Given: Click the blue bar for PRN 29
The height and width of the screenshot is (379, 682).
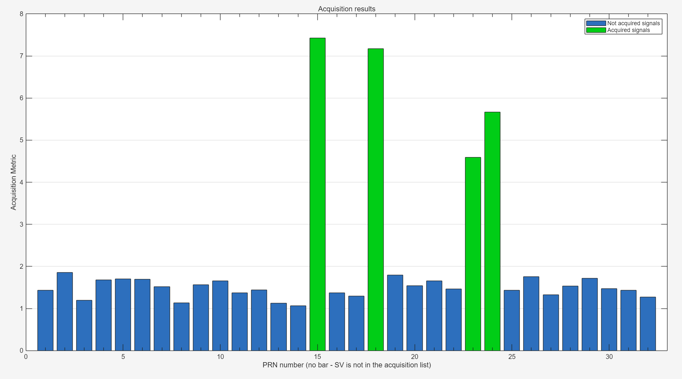Looking at the screenshot, I should click(590, 314).
